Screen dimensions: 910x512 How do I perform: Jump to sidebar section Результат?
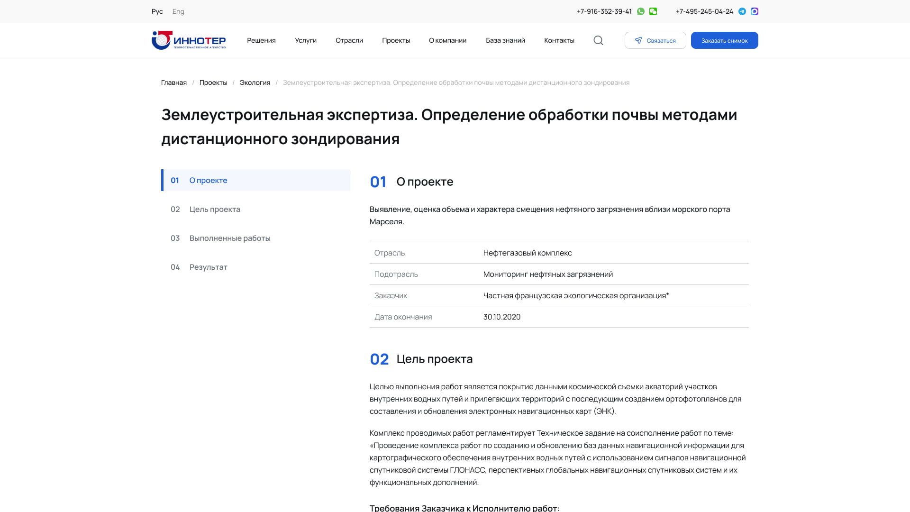(x=256, y=267)
